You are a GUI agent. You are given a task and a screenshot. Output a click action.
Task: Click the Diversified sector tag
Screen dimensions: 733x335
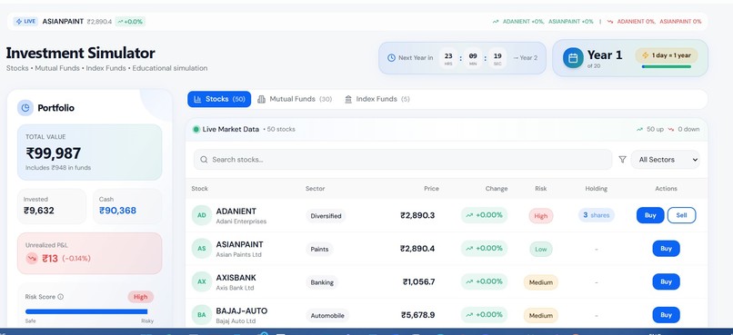click(x=326, y=216)
